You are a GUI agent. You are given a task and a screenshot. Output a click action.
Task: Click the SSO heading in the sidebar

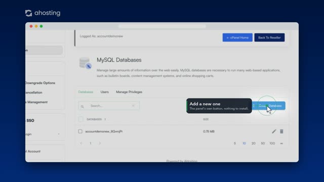coord(30,120)
